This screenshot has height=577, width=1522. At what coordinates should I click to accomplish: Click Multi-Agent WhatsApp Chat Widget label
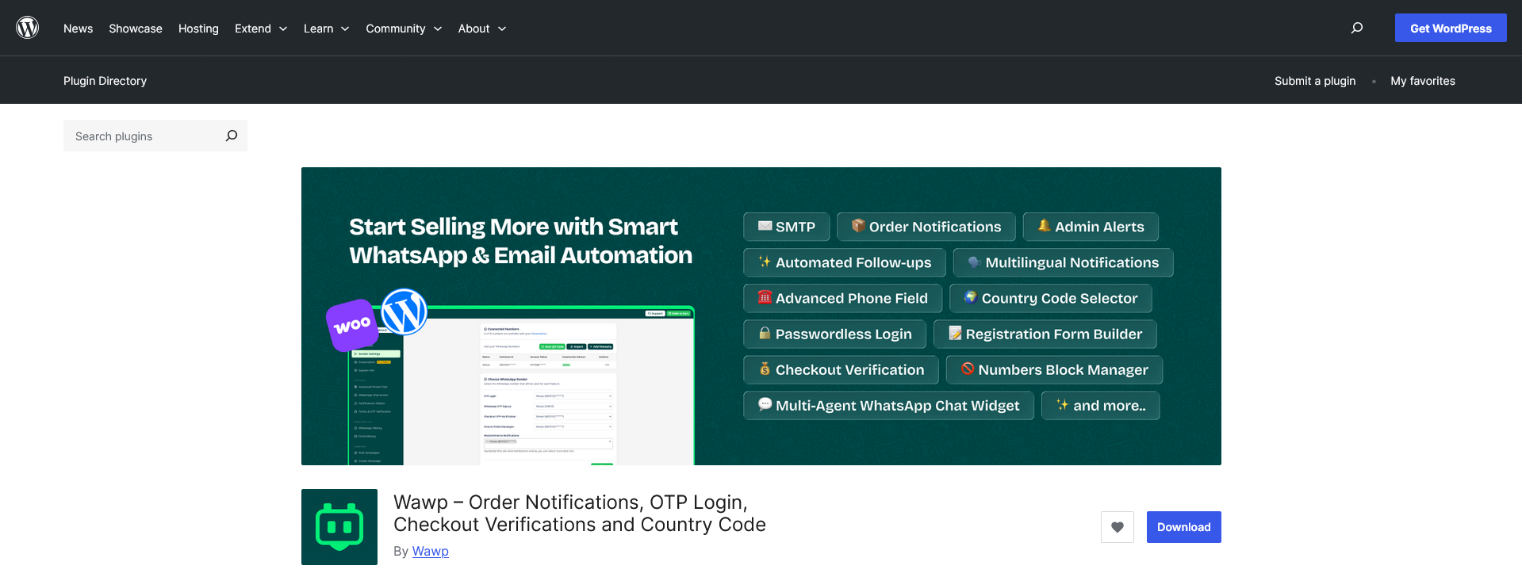click(x=889, y=405)
